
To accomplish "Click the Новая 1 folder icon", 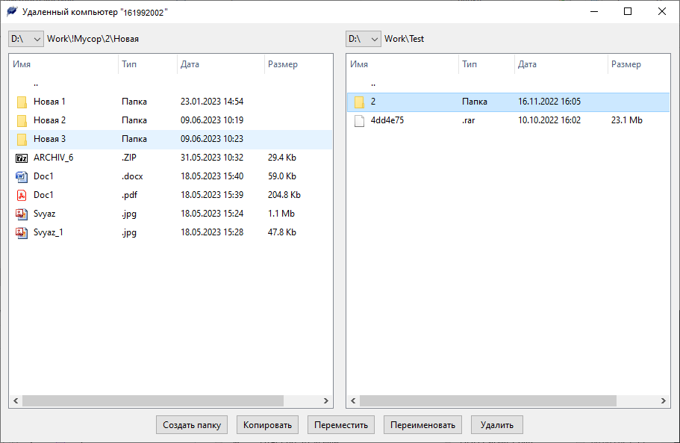I will coord(22,102).
